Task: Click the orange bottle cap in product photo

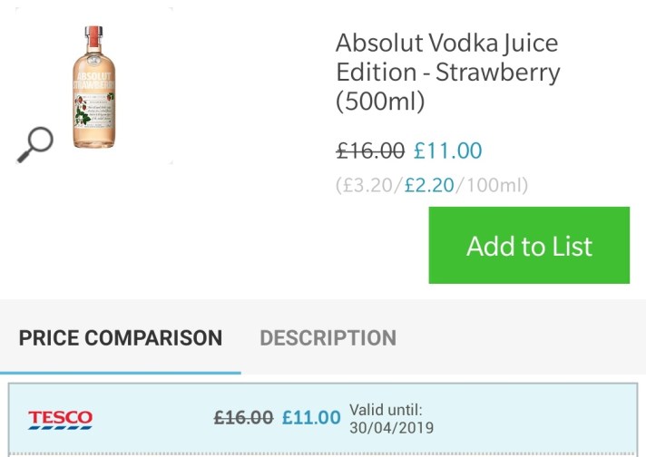Action: pyautogui.click(x=93, y=33)
